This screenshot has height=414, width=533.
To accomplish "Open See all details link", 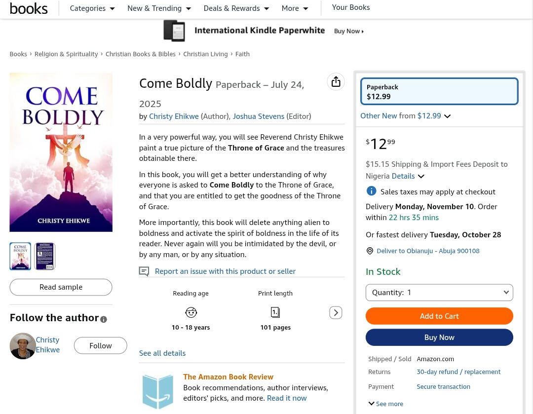I will pyautogui.click(x=162, y=353).
